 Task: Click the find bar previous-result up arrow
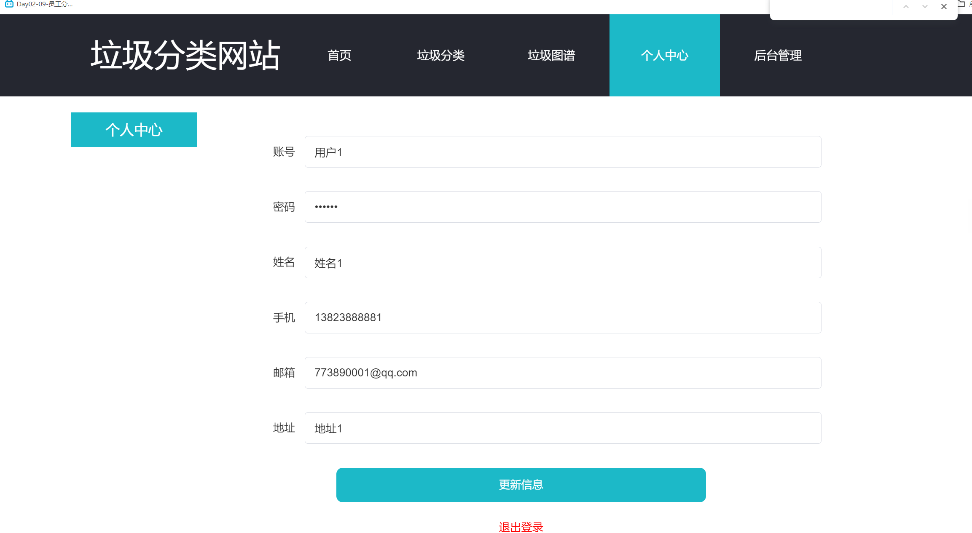click(x=906, y=7)
